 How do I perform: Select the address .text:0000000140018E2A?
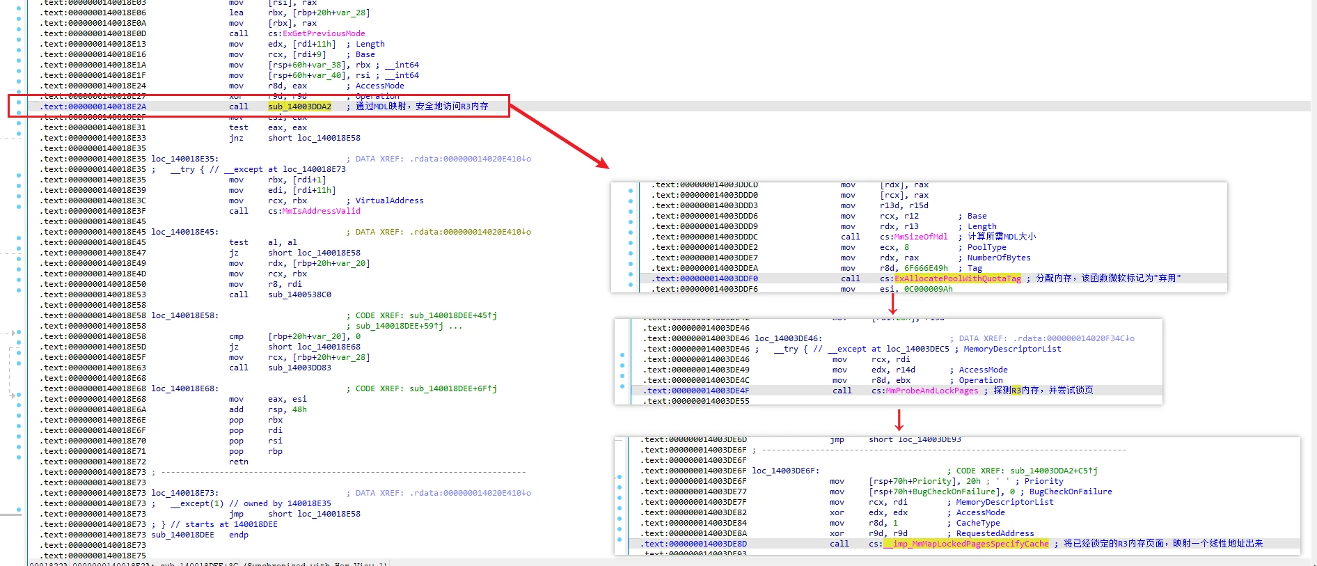(93, 107)
